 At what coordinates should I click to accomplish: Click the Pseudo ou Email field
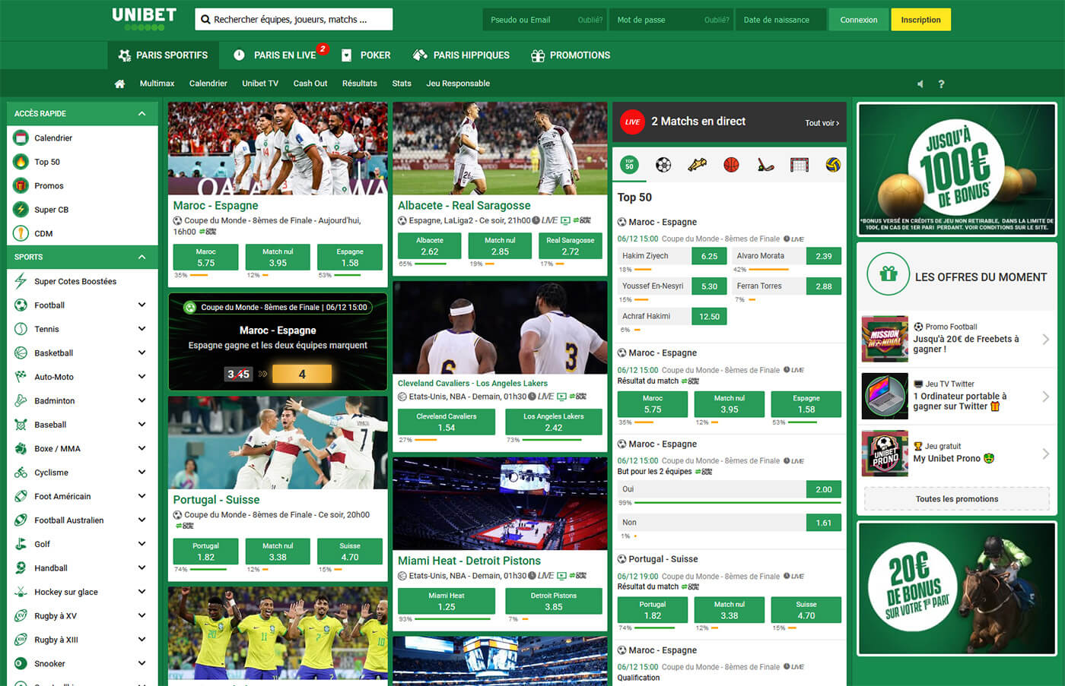[545, 20]
